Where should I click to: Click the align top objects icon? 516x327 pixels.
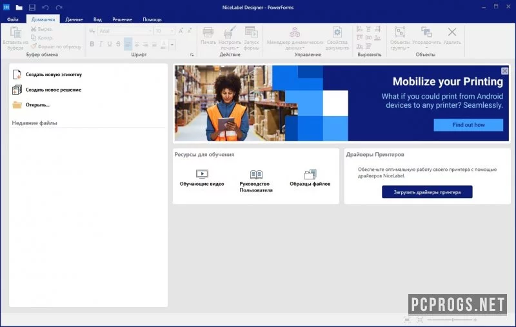tap(359, 37)
